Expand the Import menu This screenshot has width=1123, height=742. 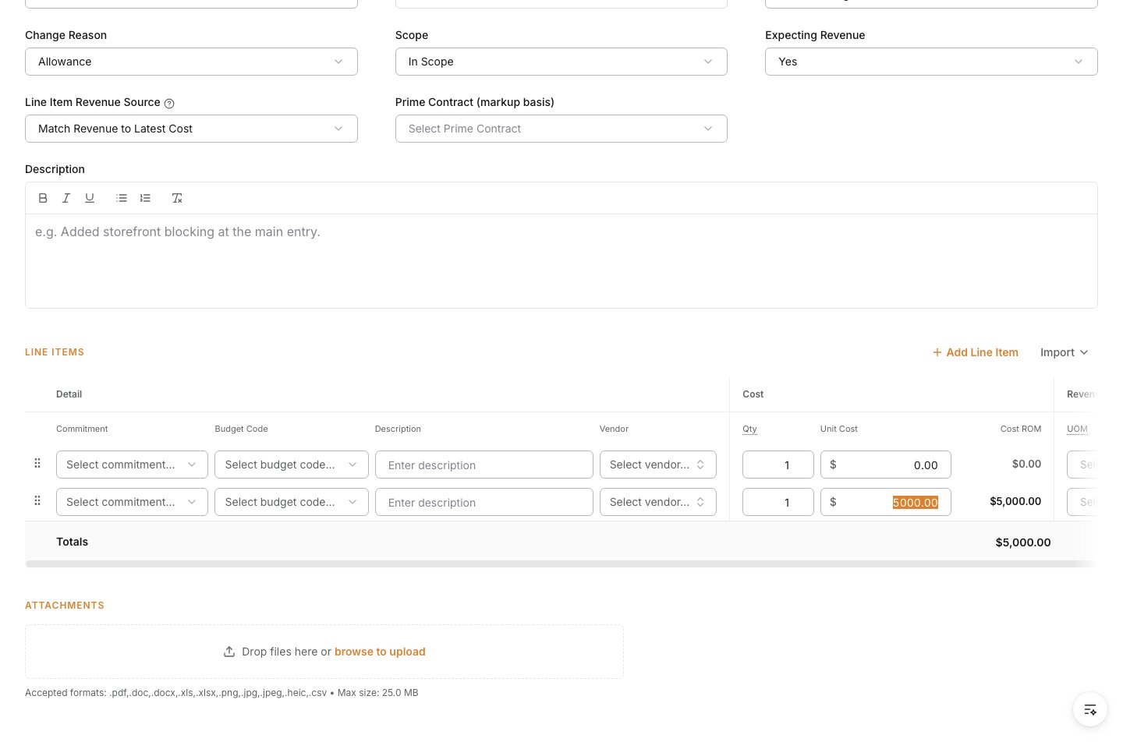coord(1064,352)
